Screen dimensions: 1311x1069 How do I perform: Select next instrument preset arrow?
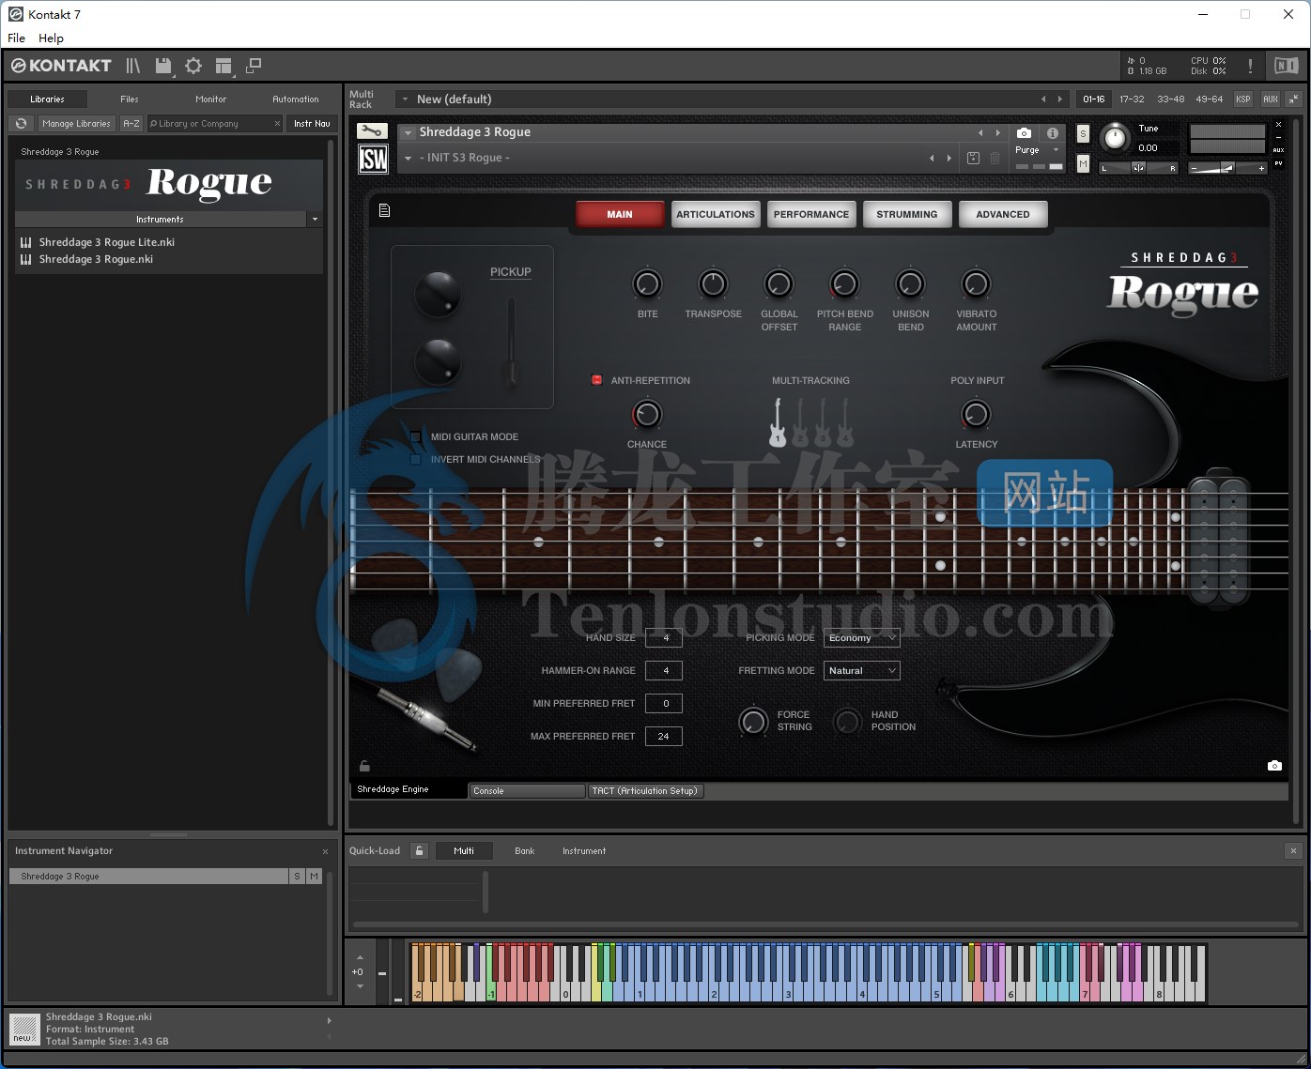pos(998,133)
